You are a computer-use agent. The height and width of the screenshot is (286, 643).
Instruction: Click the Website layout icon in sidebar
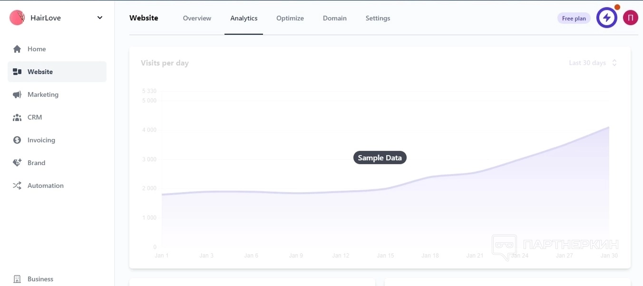coord(17,72)
